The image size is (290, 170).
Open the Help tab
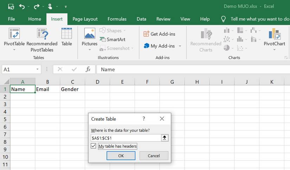pyautogui.click(x=205, y=19)
